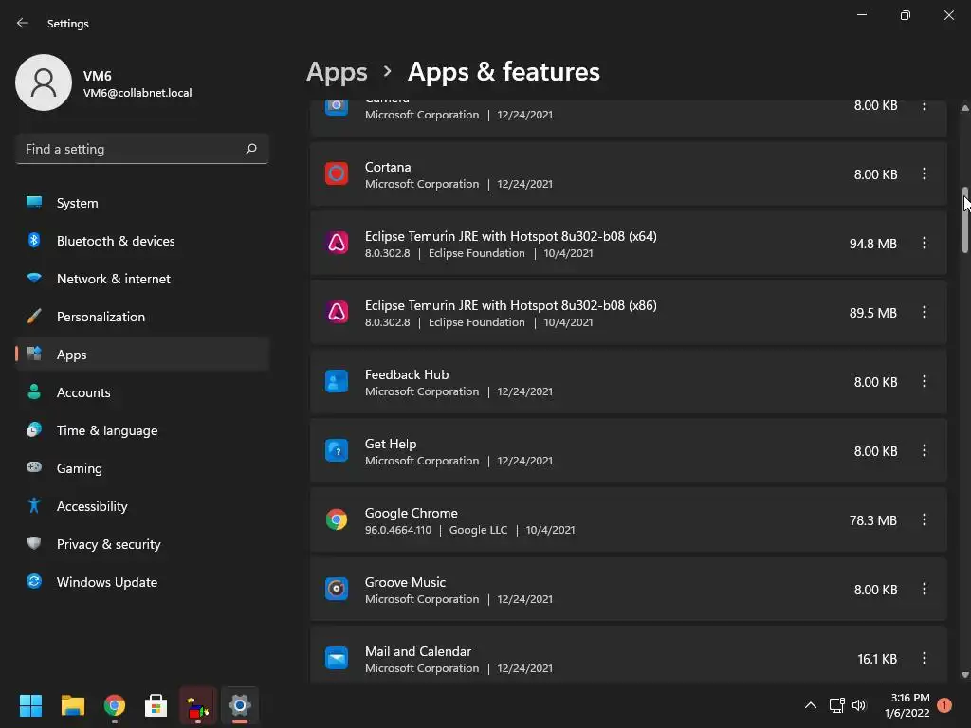Open more options for Google Chrome
This screenshot has height=728, width=971.
925,520
